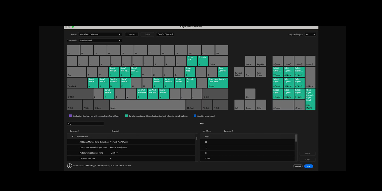Select the Forward Delete key
382x191 pixels.
(x=239, y=72)
